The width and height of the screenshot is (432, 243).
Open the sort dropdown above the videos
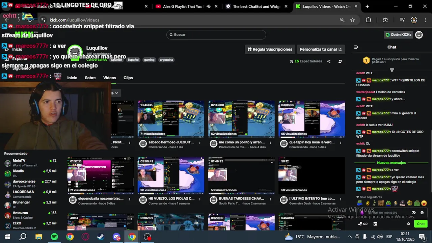(x=116, y=93)
